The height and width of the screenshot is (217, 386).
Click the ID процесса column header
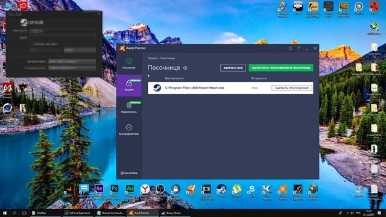(259, 78)
